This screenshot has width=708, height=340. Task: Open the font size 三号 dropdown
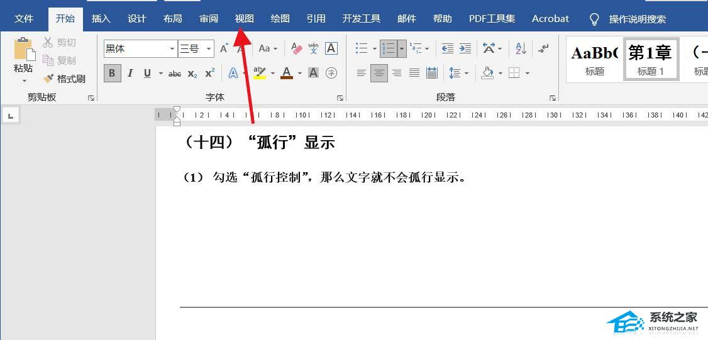pos(209,49)
